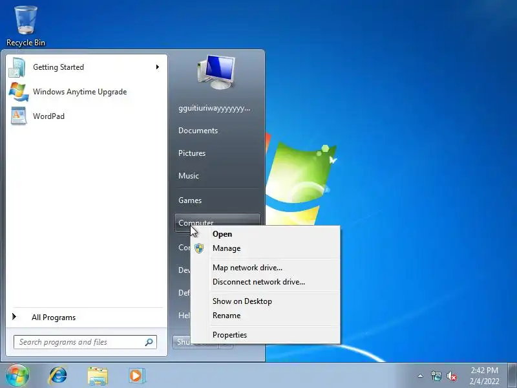Click the Windows Anytime Upgrade icon
Screen dimensions: 517x388
tap(19, 92)
